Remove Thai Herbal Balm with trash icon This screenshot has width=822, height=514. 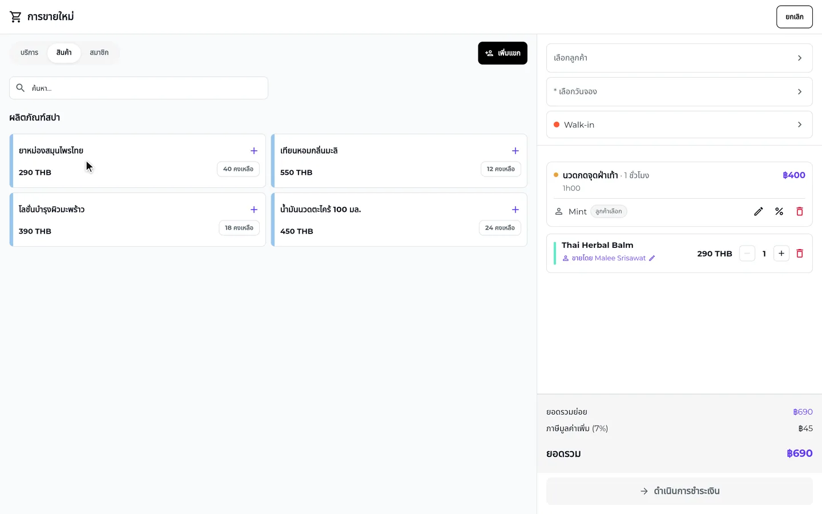point(800,254)
